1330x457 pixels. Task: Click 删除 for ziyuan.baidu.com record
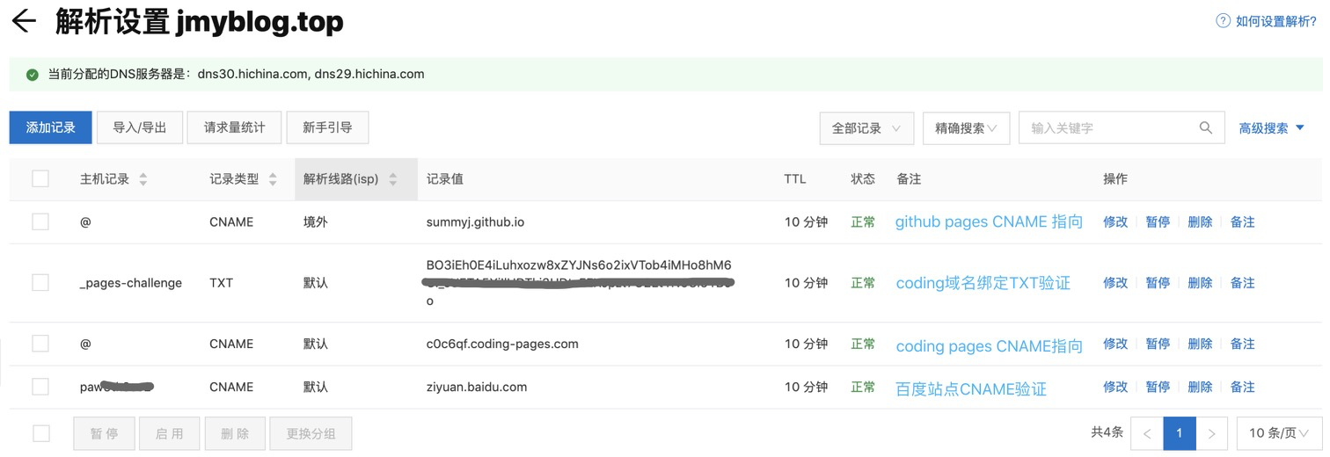coord(1200,387)
